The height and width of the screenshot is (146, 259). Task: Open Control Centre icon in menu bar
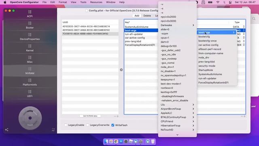tap(230, 2)
